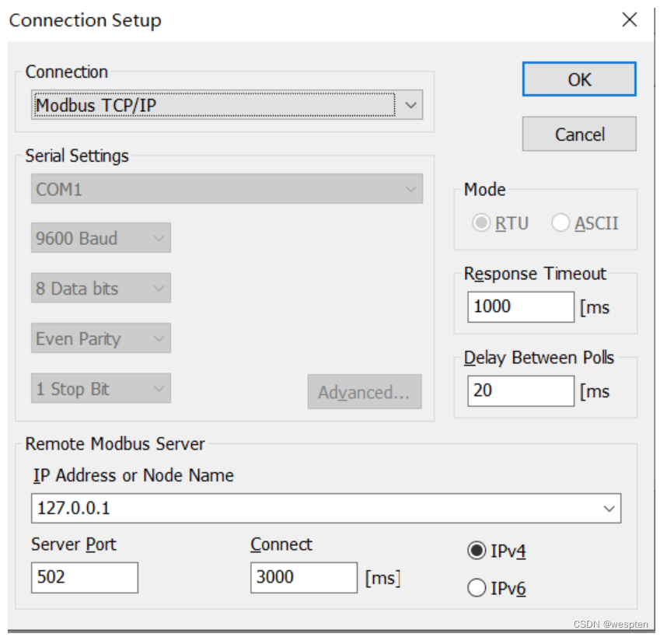
Task: Open the 1 Stop Bit dropdown
Action: click(101, 388)
